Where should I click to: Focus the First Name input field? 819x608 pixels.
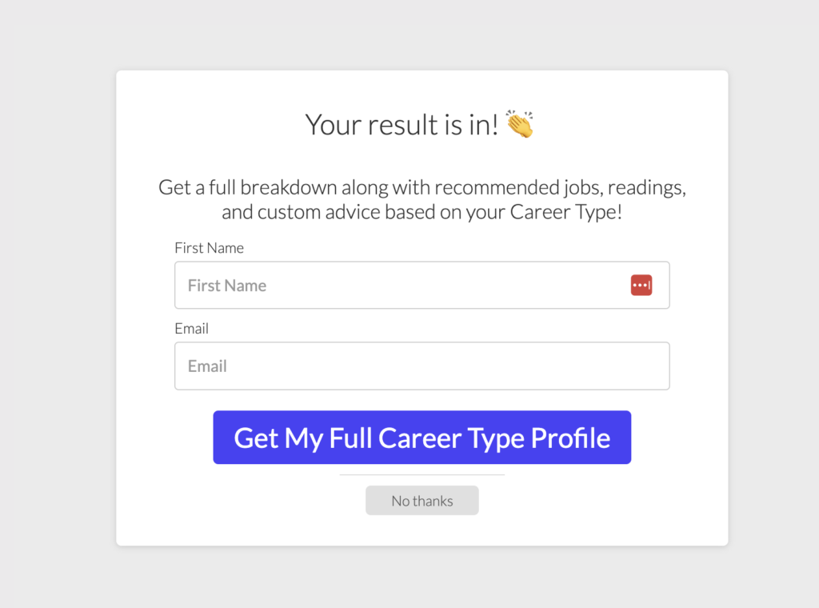point(400,286)
